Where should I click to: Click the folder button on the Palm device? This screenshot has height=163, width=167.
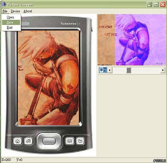coord(80,141)
